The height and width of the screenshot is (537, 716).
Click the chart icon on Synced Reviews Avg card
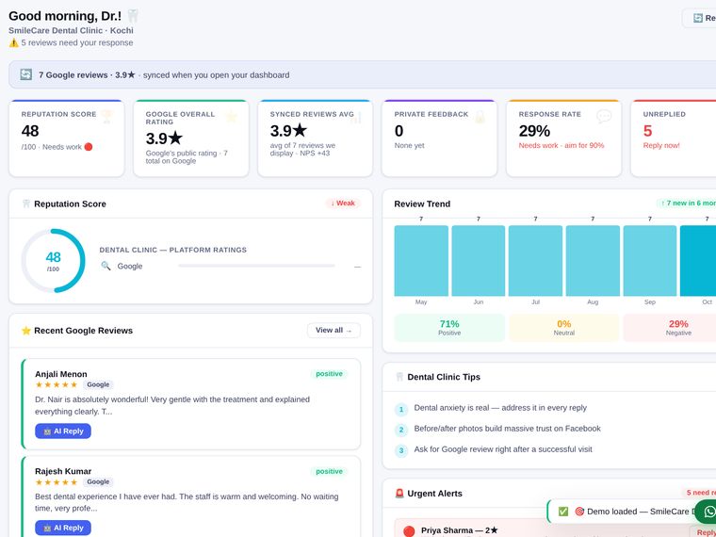tap(355, 117)
